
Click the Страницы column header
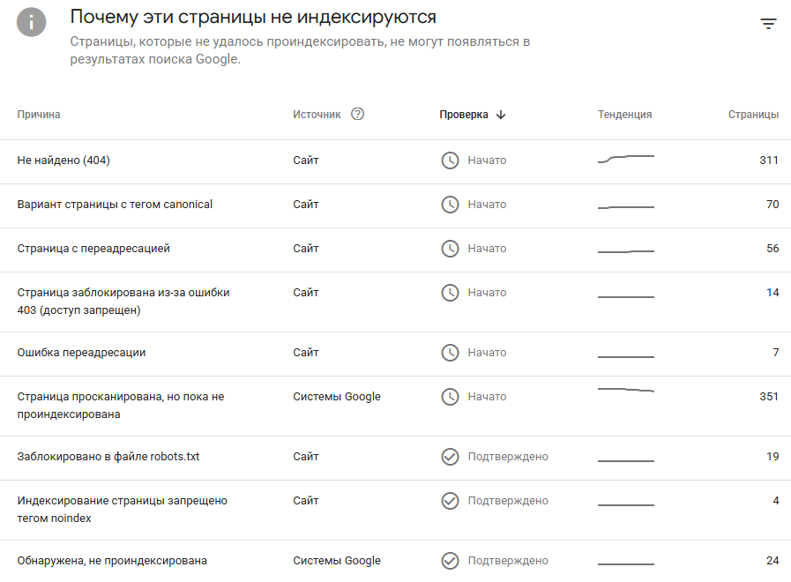tap(753, 115)
